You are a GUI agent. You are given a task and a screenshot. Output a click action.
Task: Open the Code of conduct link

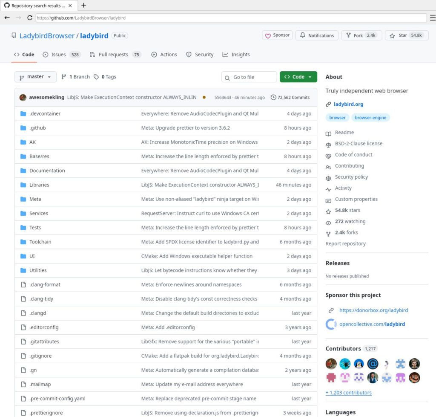pos(353,155)
